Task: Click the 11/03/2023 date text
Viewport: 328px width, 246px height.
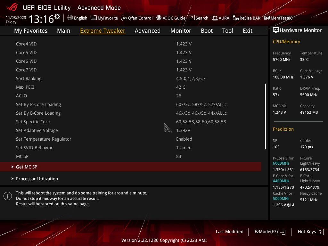Action: pos(16,18)
